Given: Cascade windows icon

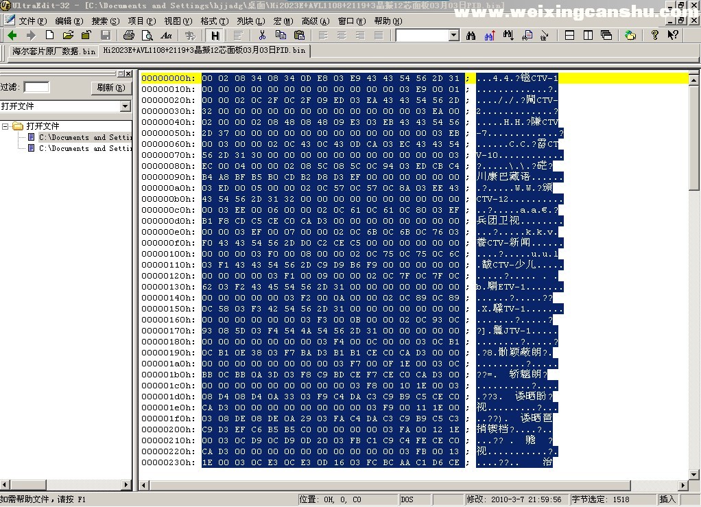Looking at the screenshot, I should 606,35.
